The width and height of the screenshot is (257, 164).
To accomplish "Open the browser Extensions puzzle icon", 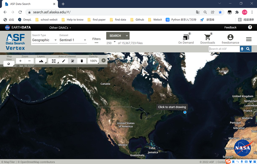I will tap(237, 12).
